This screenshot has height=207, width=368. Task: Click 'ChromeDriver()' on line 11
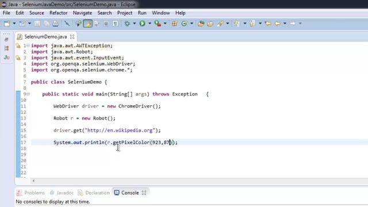click(139, 106)
